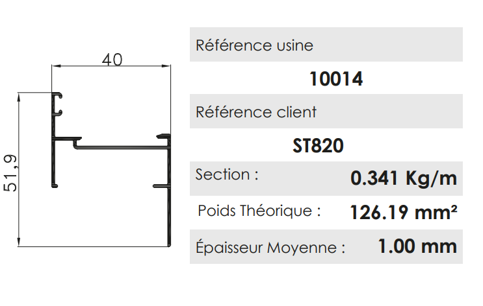Select the factory reference number 10014
The height and width of the screenshot is (306, 483).
[x=336, y=80]
